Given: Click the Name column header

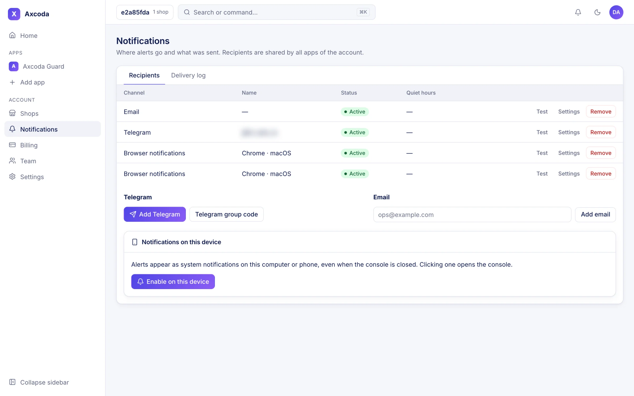Looking at the screenshot, I should tap(249, 93).
